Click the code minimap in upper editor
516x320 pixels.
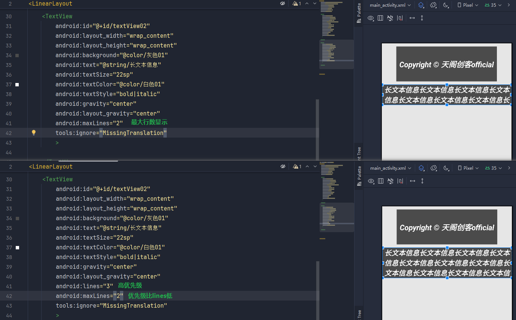point(337,37)
